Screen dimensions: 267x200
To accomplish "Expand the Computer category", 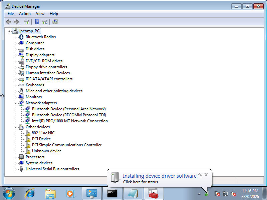I will [x=15, y=43].
